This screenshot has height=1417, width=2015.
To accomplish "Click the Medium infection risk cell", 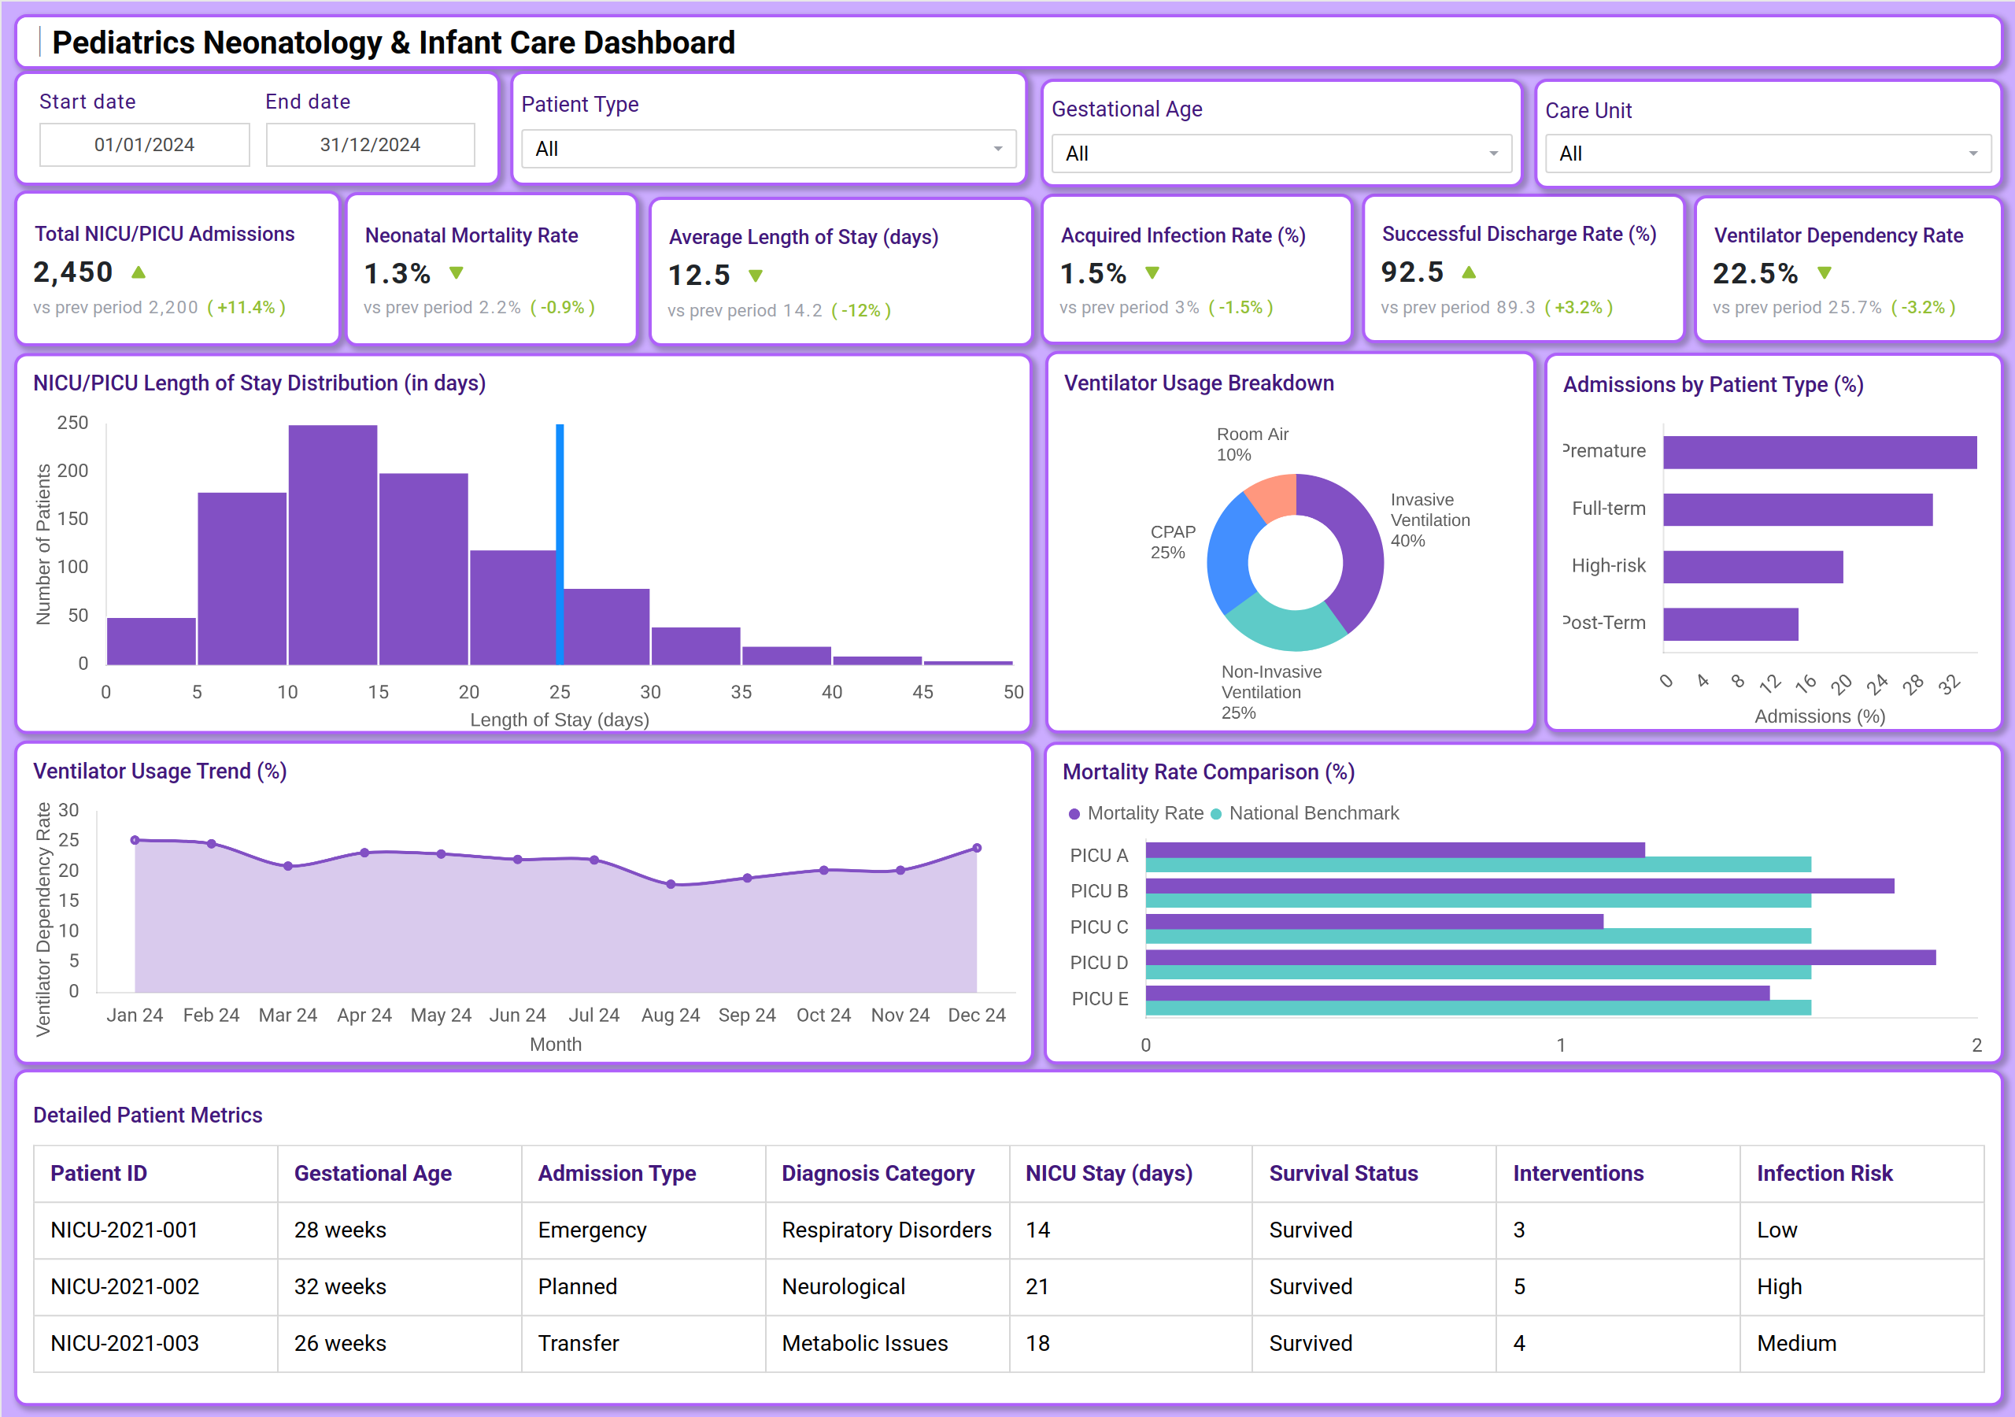I will point(1862,1343).
